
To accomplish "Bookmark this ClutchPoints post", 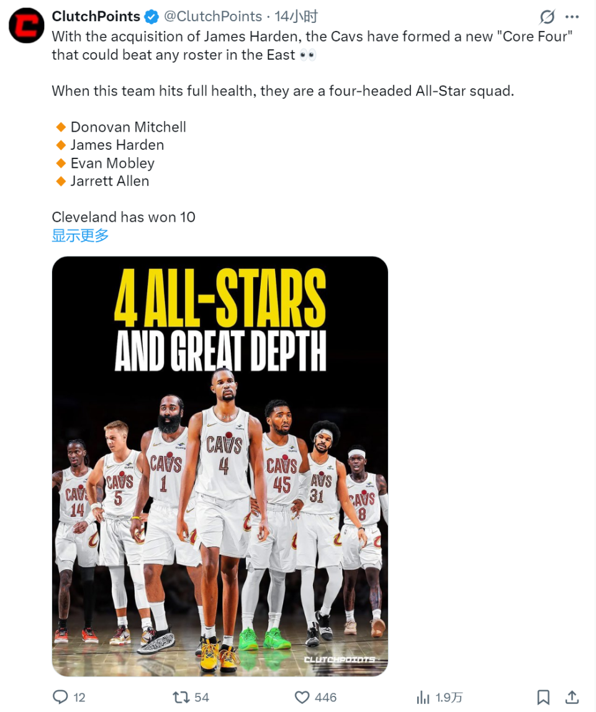I will click(x=543, y=697).
